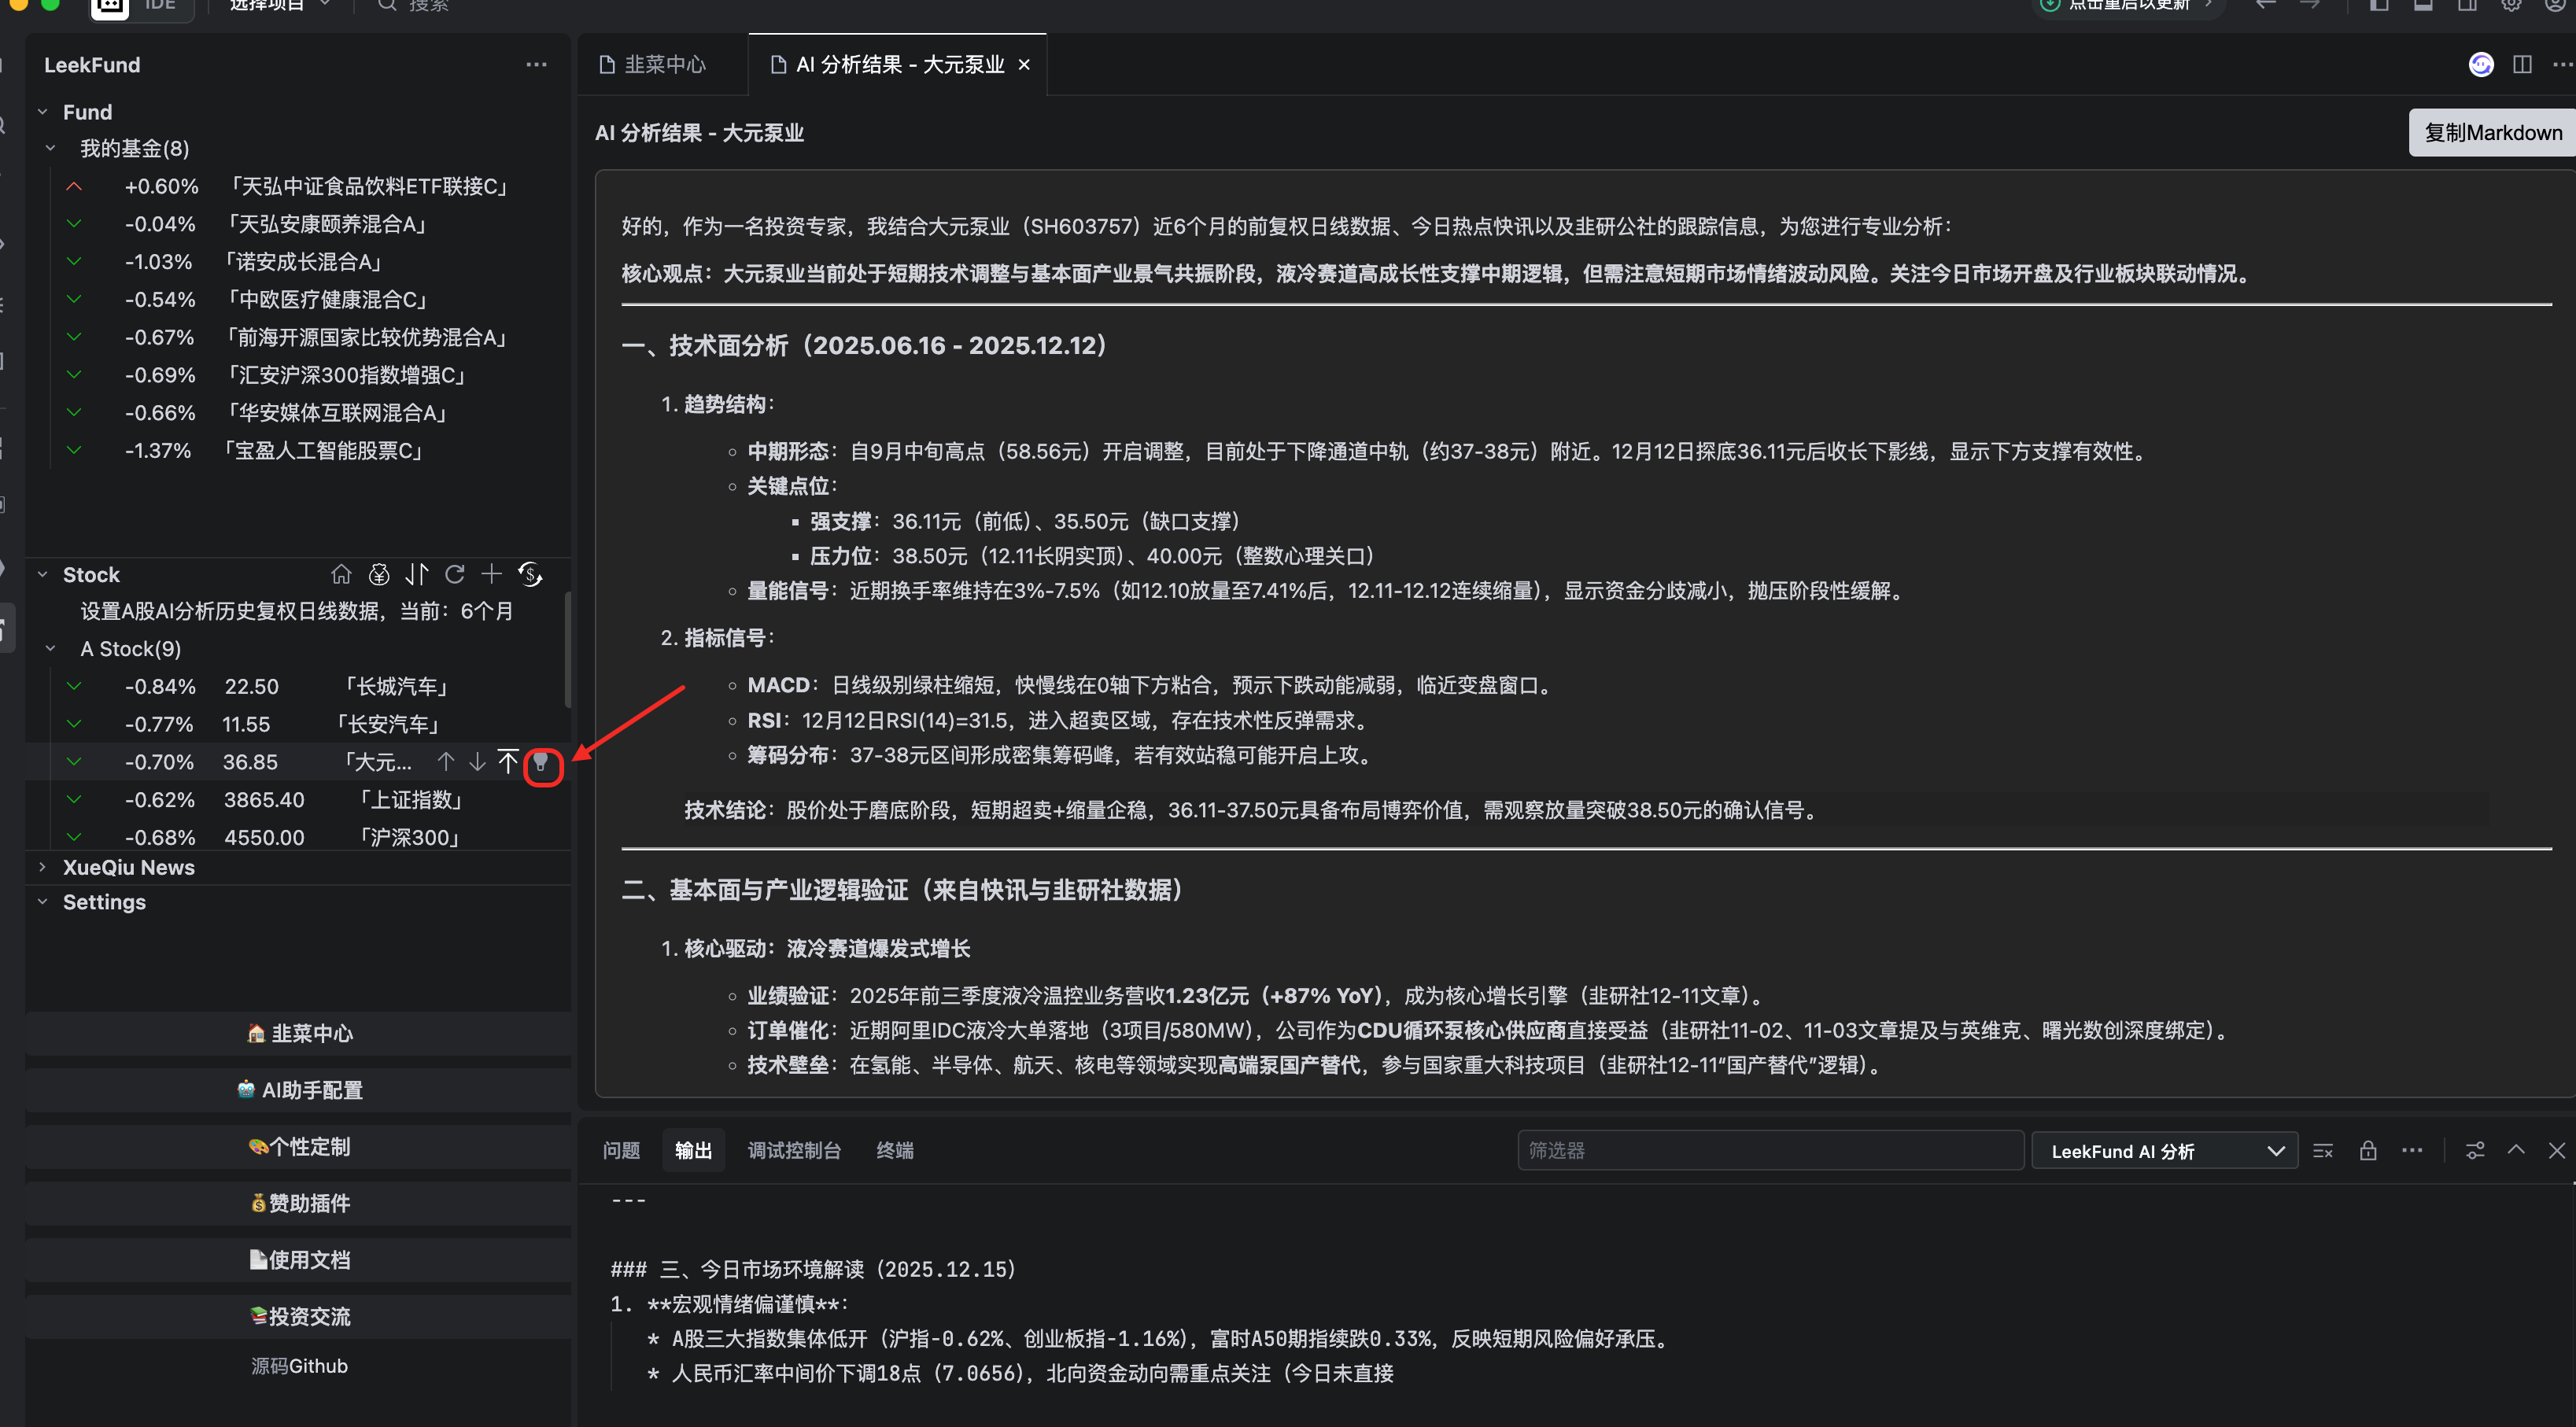Screen dimensions: 2576x1427
Task: Move 大元 stock row up one position
Action: pyautogui.click(x=446, y=762)
